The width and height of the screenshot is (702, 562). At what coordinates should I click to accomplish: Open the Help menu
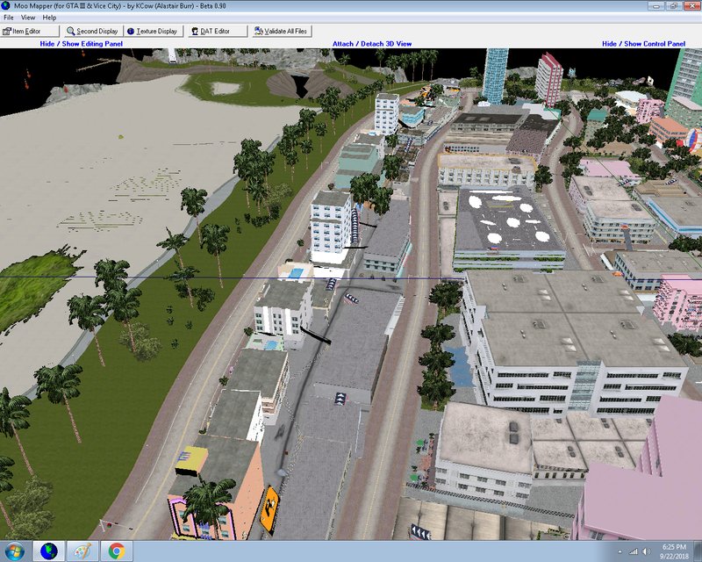[x=49, y=18]
